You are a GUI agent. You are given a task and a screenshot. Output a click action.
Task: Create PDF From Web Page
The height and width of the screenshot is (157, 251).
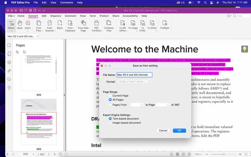tap(83, 26)
